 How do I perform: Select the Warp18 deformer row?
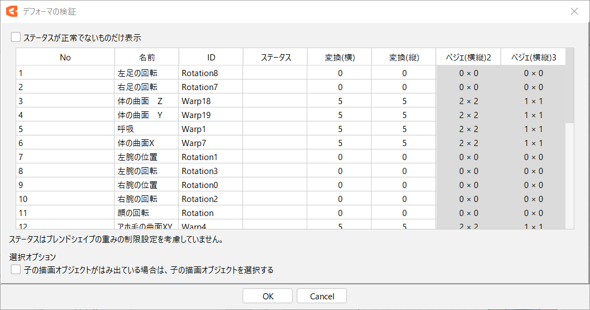[x=196, y=101]
